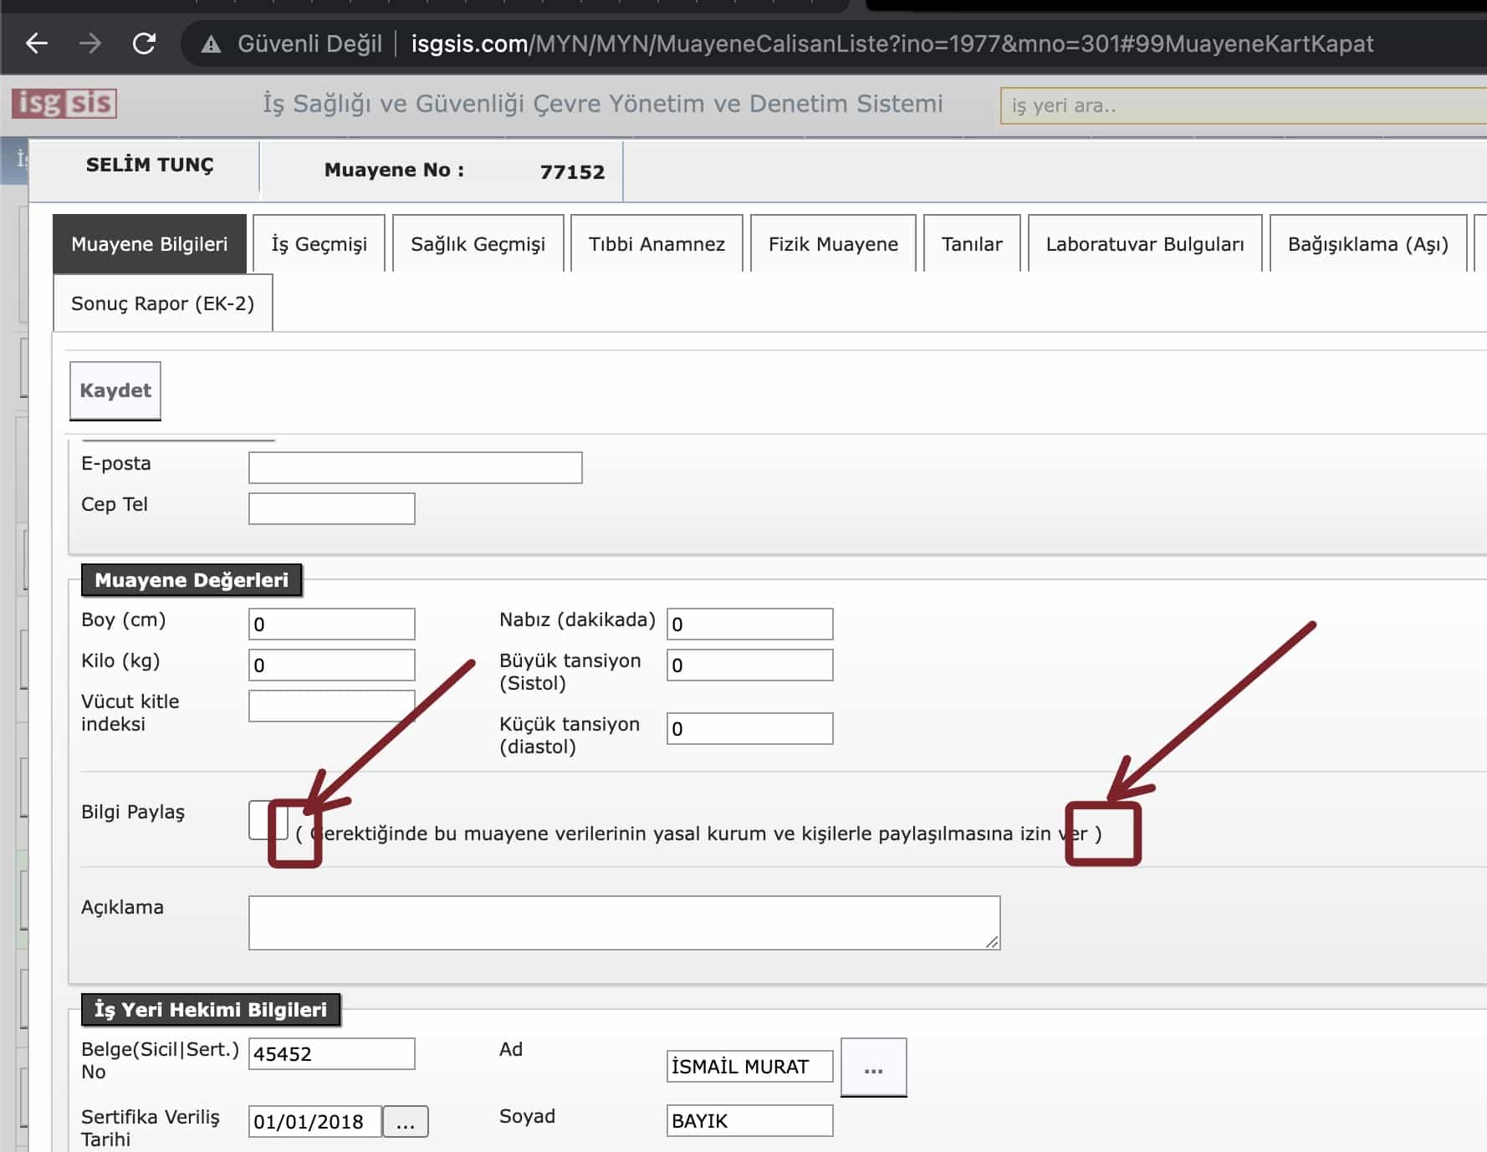Screen dimensions: 1487x1152
Task: Click the not-secure warning triangle icon
Action: tap(211, 44)
